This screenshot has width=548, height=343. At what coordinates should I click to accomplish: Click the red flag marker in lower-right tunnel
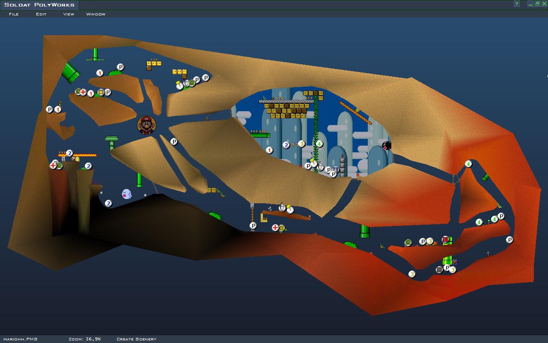pos(445,240)
